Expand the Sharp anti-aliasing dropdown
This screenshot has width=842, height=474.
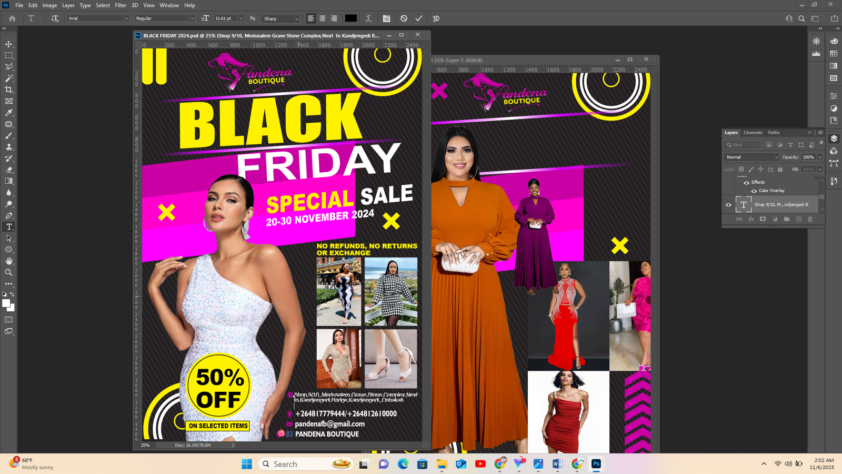pyautogui.click(x=281, y=18)
